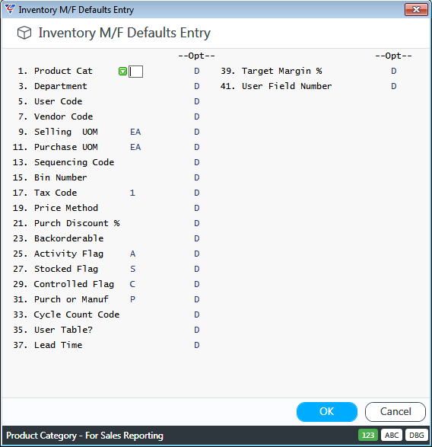Select the Stocked Flag value S
This screenshot has width=432, height=447.
(x=132, y=269)
